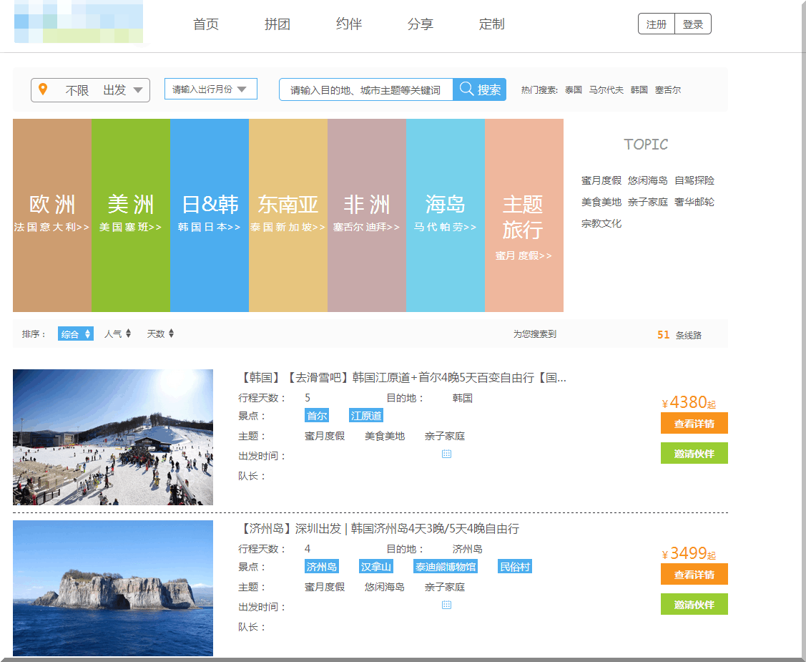The width and height of the screenshot is (806, 662).
Task: Click 查看详情 on the 江原道 ski tour
Action: coord(694,423)
